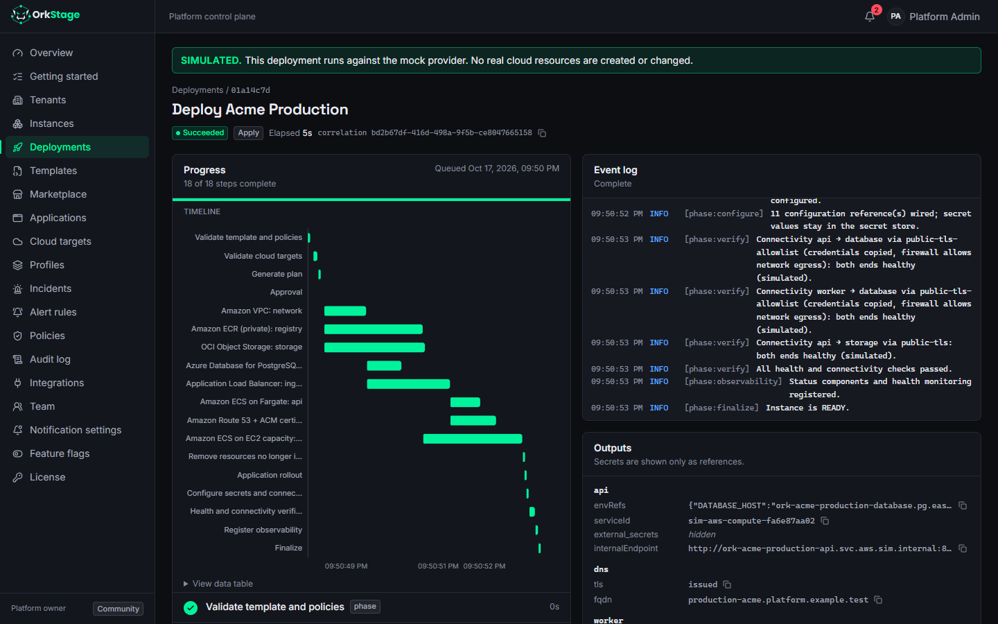
Task: Copy the internalEndpoint value
Action: 963,548
